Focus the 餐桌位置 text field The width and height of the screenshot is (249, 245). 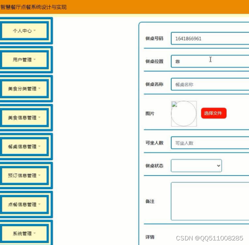click(x=210, y=61)
